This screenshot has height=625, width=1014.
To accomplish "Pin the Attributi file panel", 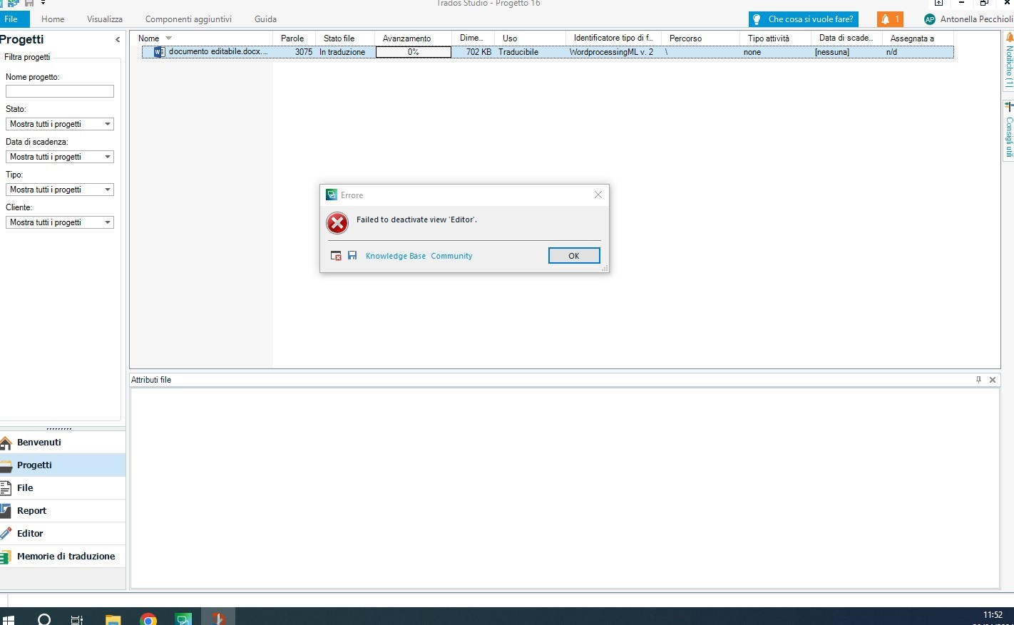I will pyautogui.click(x=978, y=380).
